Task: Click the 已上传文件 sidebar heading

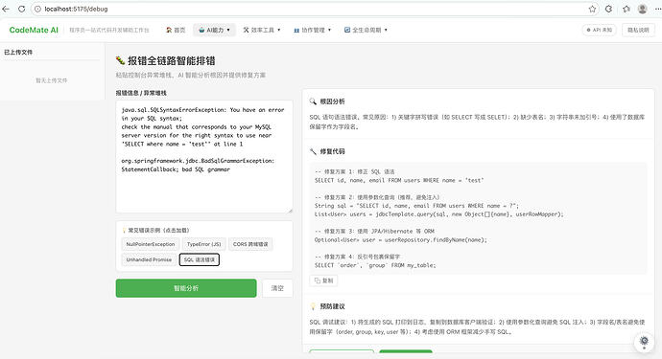Action: [18, 53]
